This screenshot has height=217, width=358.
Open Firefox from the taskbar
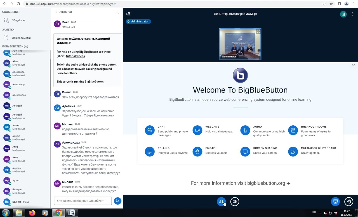pos(32,213)
